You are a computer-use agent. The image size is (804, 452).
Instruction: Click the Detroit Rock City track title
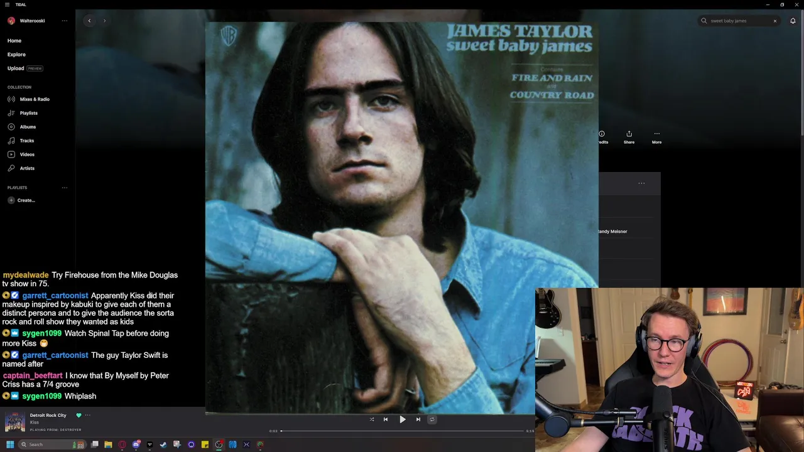(x=48, y=415)
